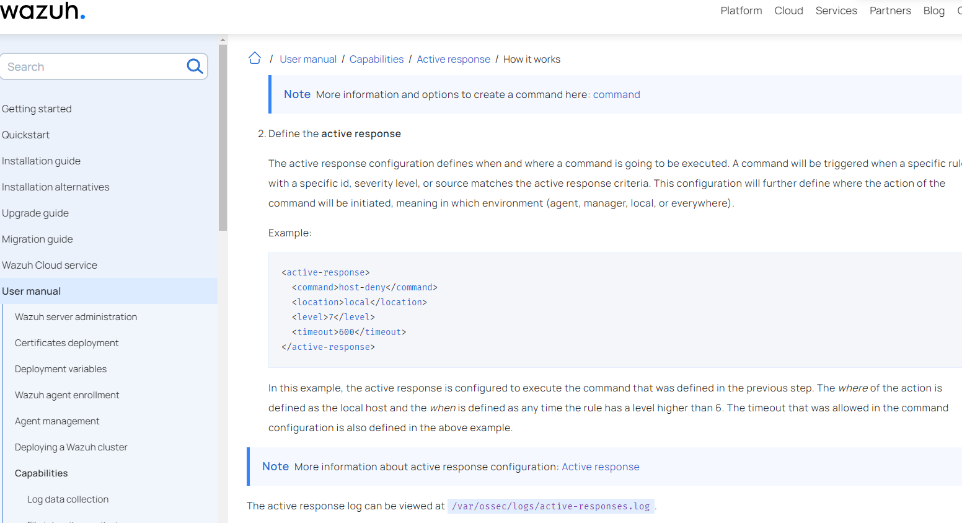Viewport: 962px width, 523px height.
Task: Click the timeout 600 code line
Action: coord(349,332)
